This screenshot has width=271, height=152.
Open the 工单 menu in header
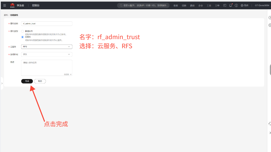[x=217, y=5]
